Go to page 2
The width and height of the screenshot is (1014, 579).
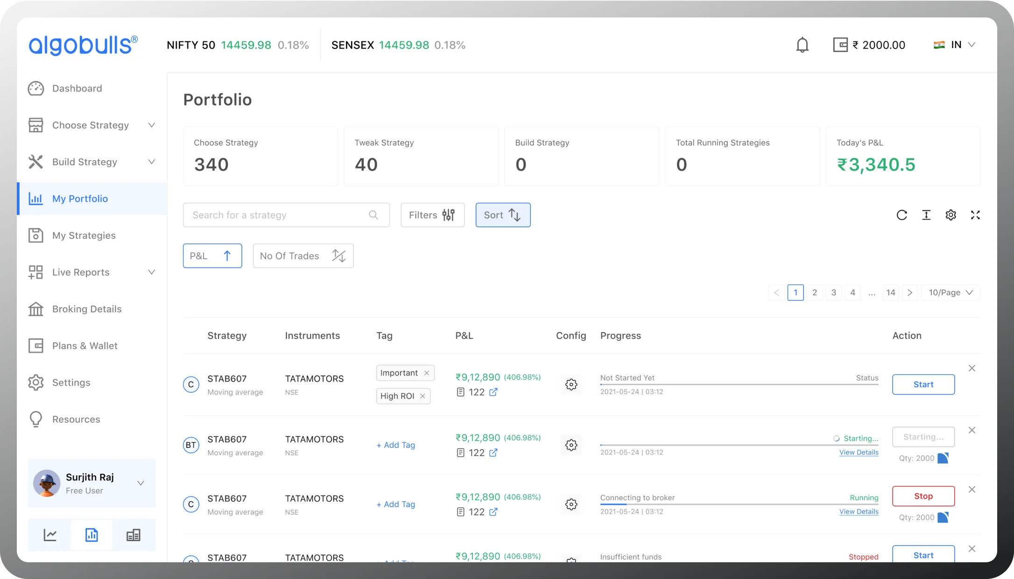(x=815, y=292)
